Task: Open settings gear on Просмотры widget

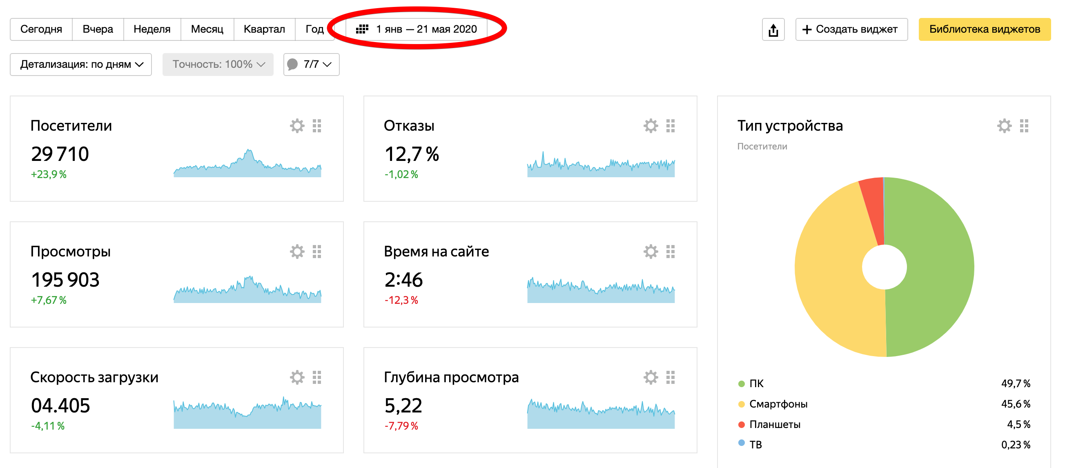Action: pos(297,252)
